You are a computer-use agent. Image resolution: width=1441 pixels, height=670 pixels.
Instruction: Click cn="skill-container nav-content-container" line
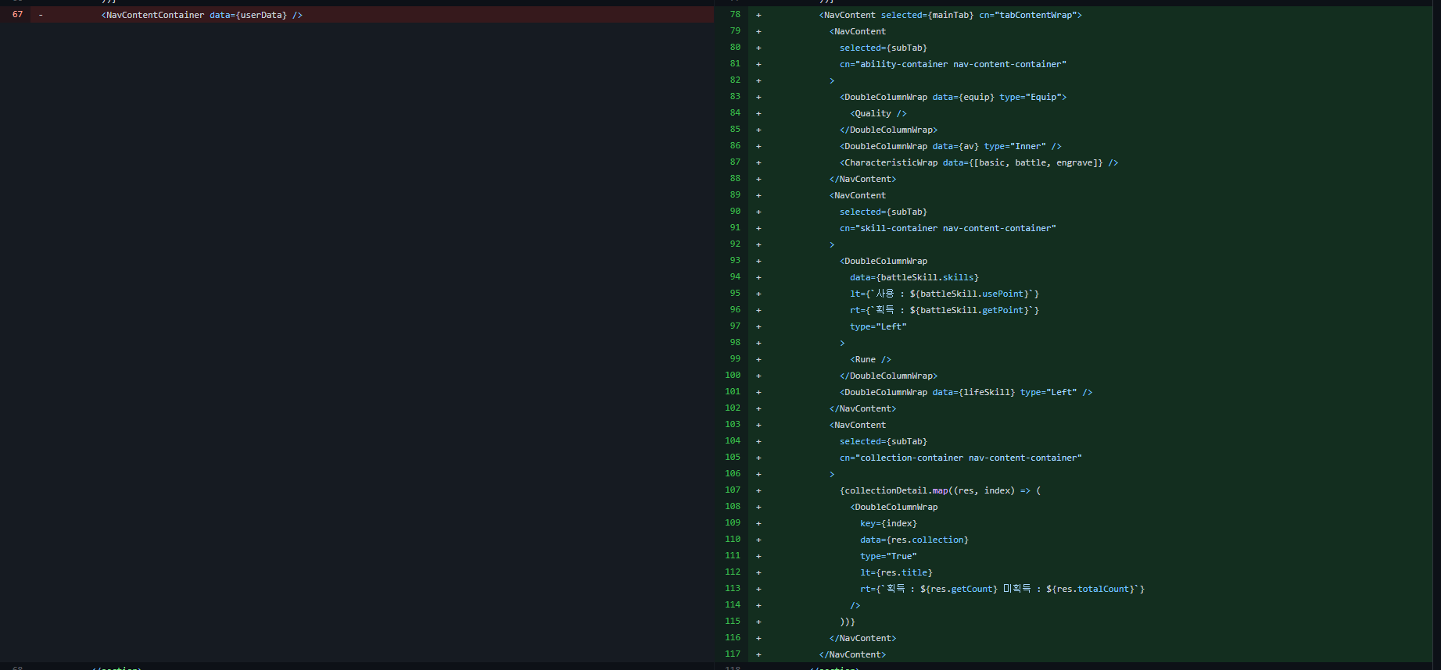pyautogui.click(x=948, y=228)
